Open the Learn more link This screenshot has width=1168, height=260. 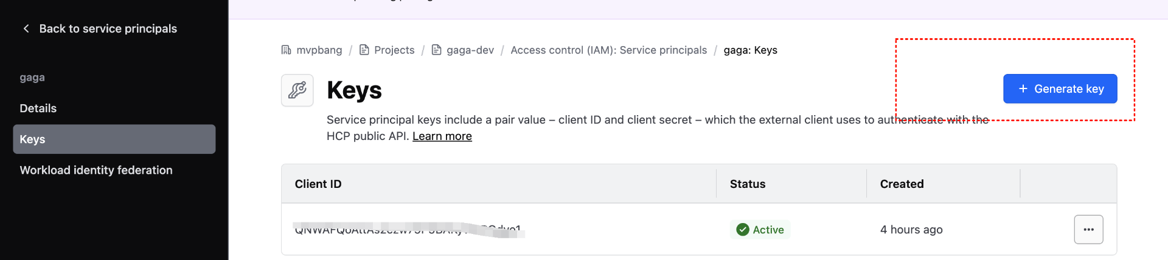pos(442,136)
